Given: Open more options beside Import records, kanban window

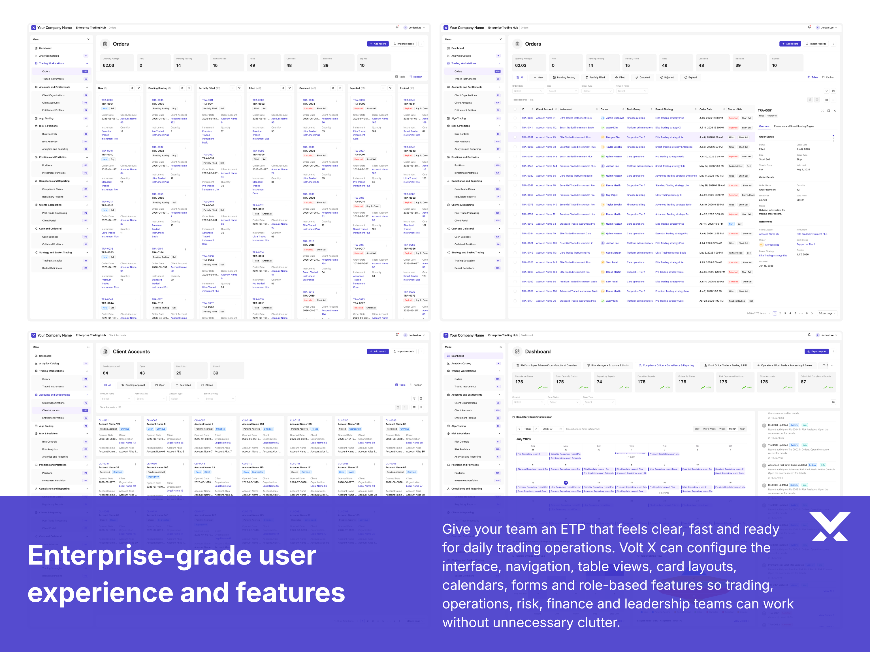Looking at the screenshot, I should (x=421, y=44).
